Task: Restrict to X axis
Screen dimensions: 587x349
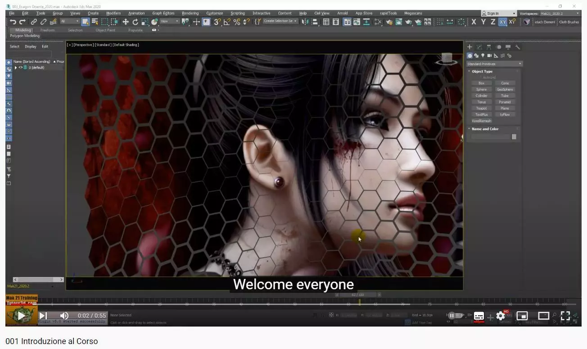Action: coord(474,22)
